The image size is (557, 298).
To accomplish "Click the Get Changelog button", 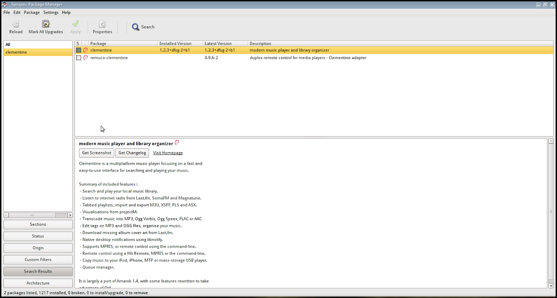I will tap(132, 153).
